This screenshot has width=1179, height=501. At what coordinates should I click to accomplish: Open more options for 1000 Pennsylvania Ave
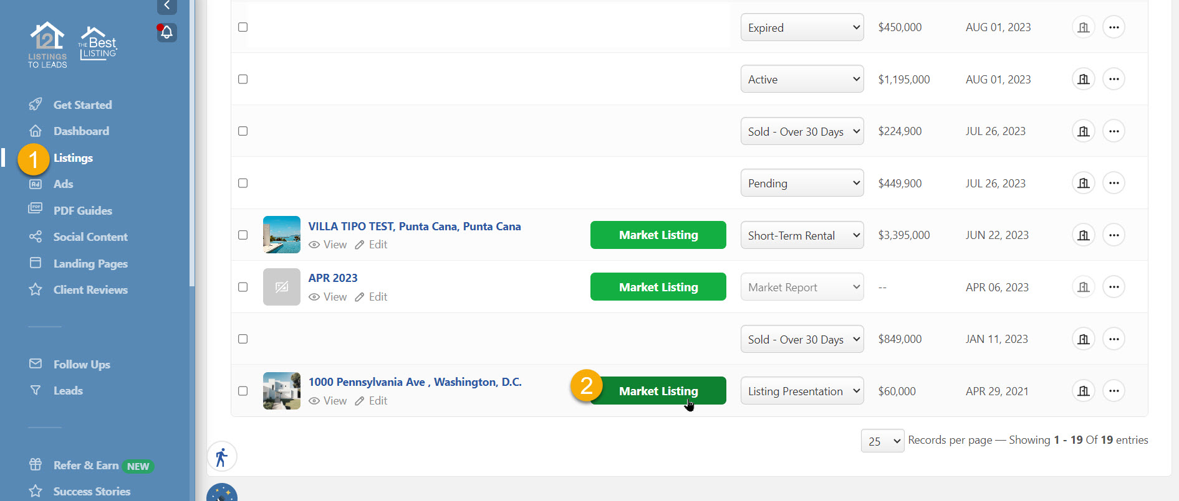(1114, 391)
